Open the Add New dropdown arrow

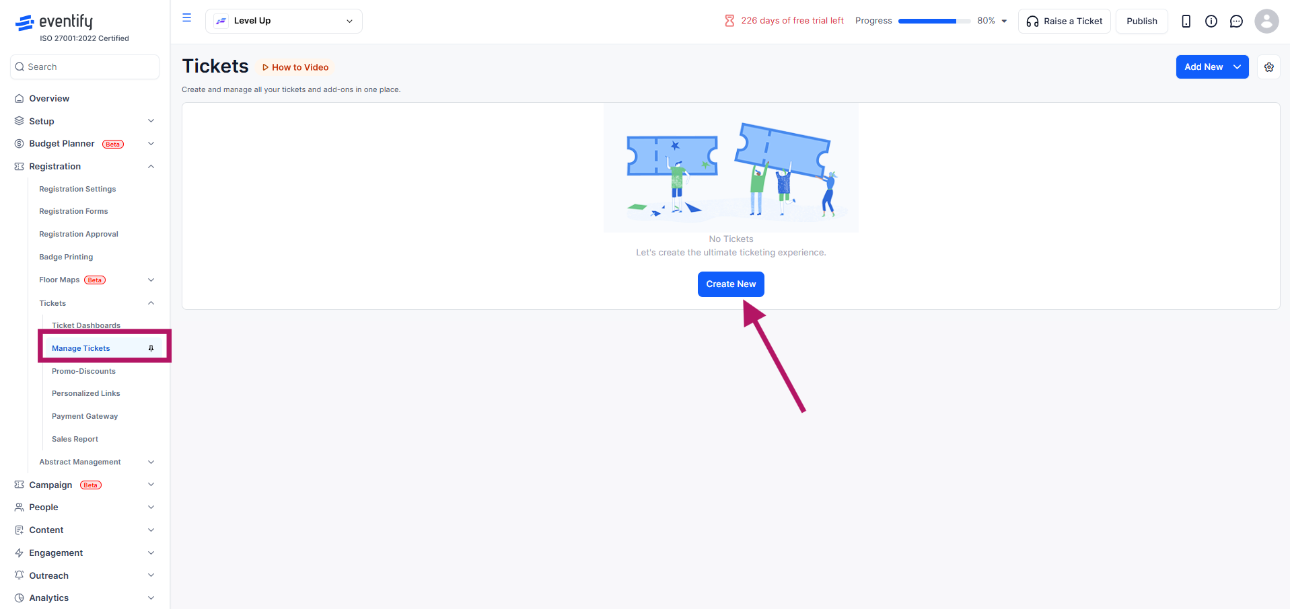click(x=1237, y=67)
